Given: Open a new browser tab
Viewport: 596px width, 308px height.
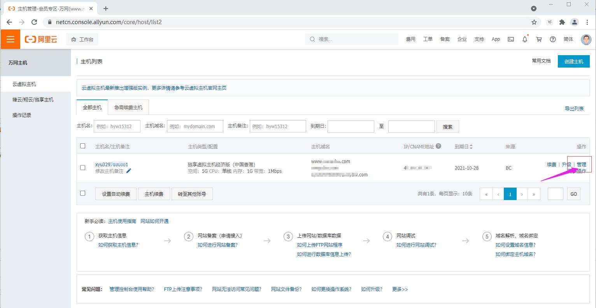Looking at the screenshot, I should 106,9.
